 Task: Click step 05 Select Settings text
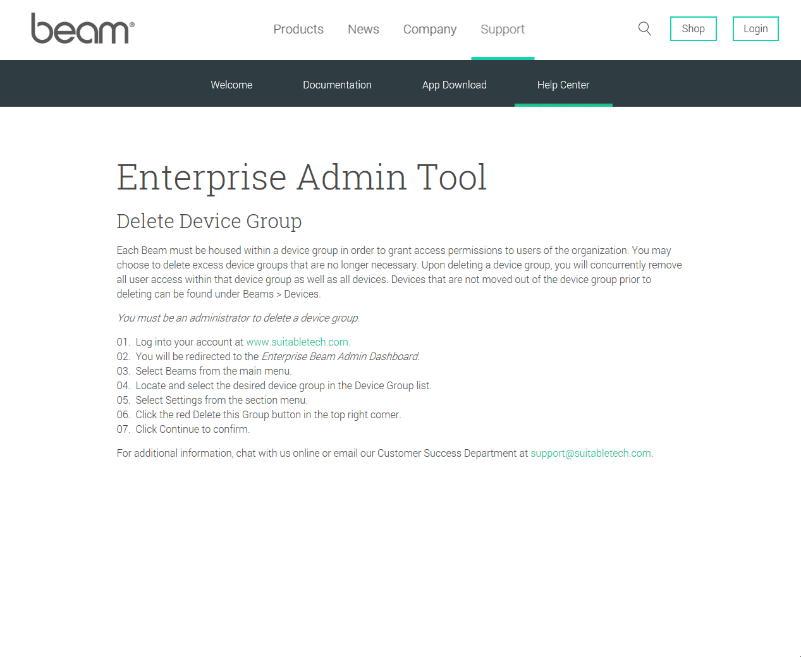point(212,400)
